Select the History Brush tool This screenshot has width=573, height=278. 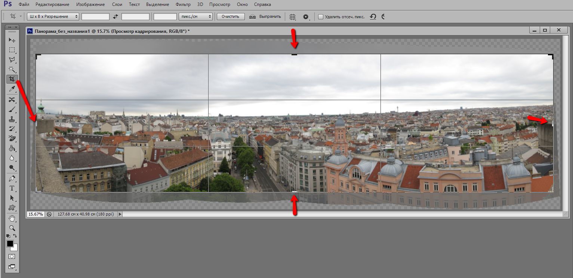tap(12, 129)
